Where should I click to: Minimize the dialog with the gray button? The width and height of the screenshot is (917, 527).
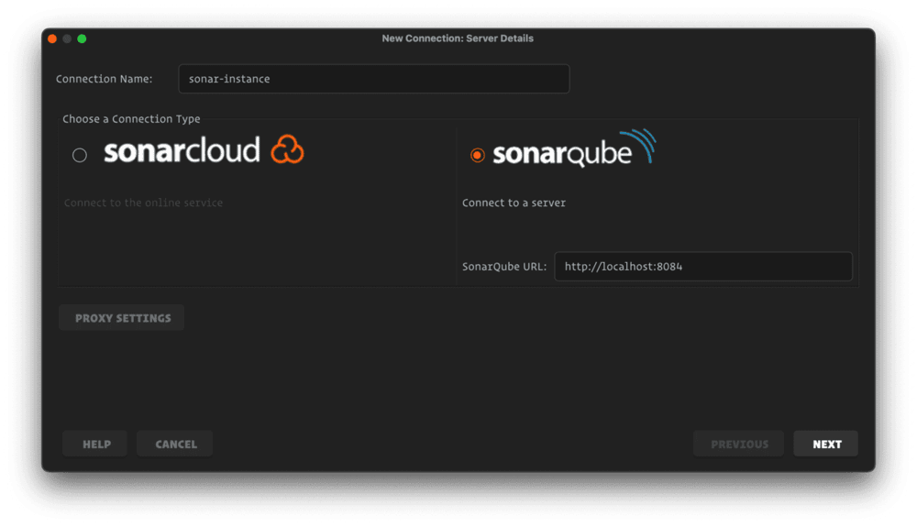[x=67, y=38]
